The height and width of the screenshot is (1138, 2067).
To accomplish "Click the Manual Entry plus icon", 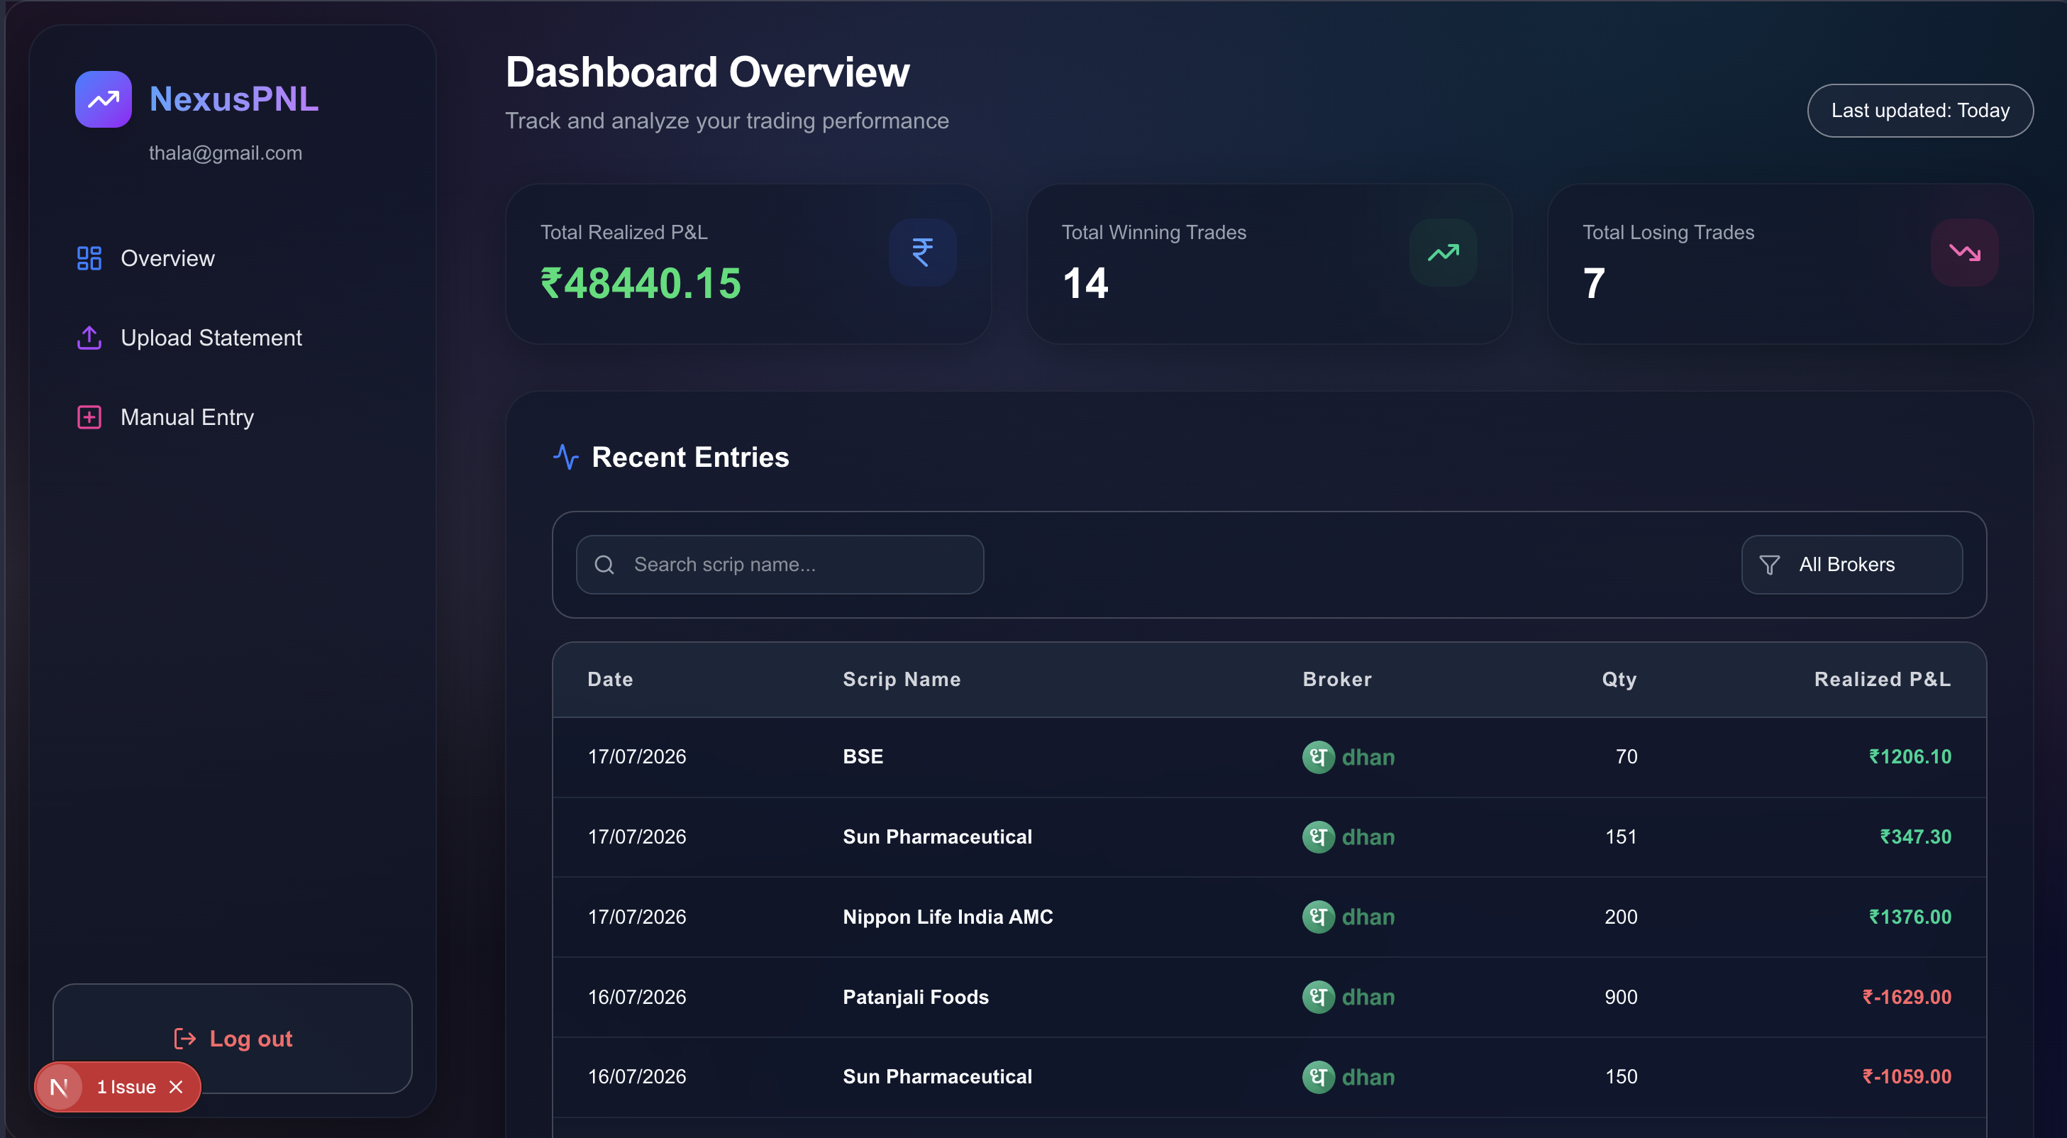I will pos(89,417).
